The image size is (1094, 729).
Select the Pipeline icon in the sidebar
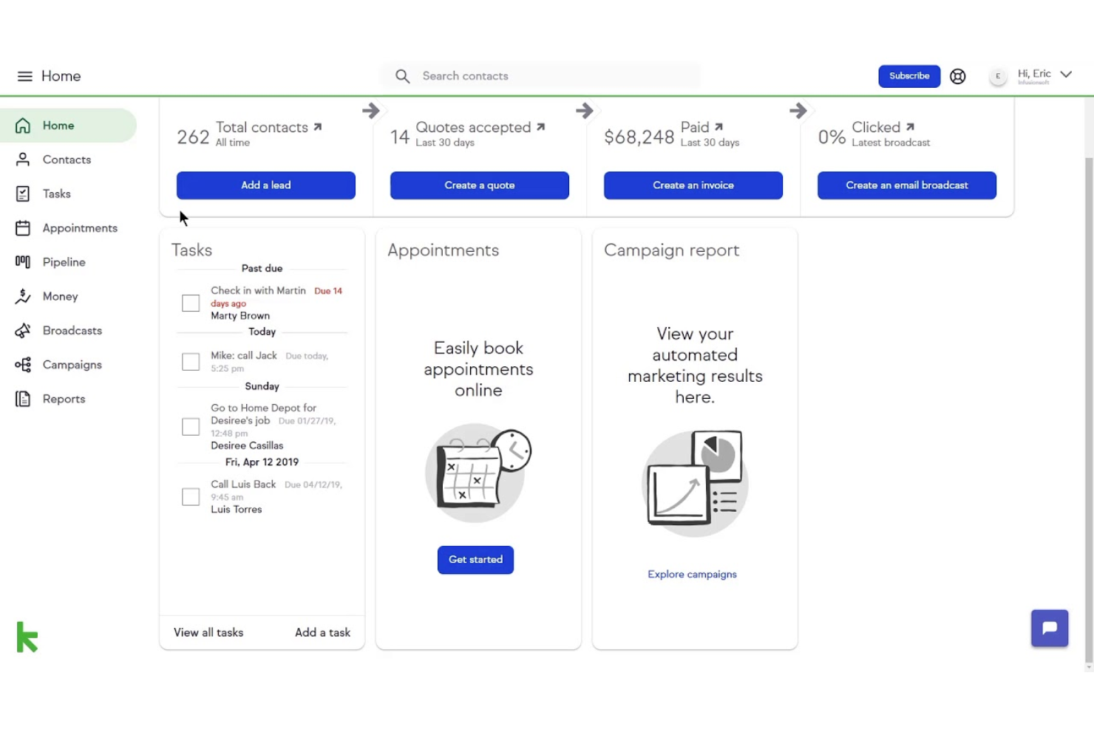[22, 262]
